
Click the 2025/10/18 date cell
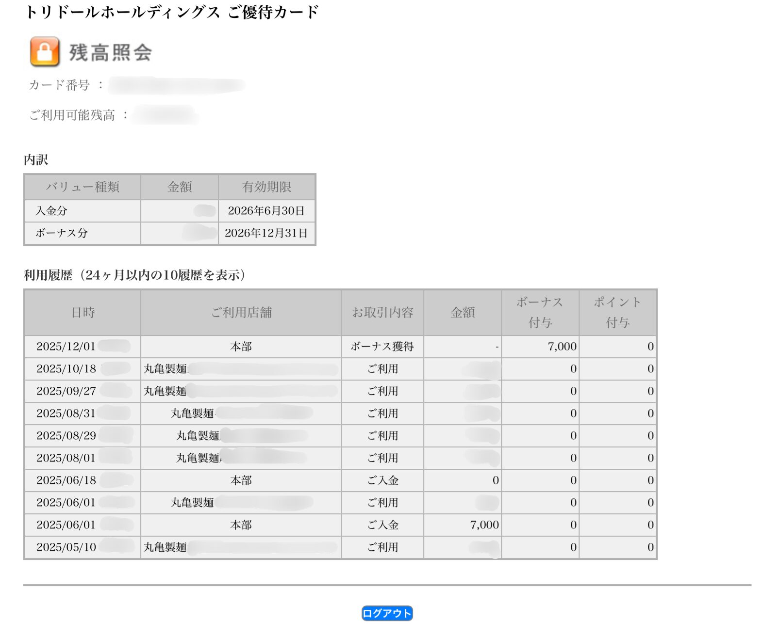[66, 369]
